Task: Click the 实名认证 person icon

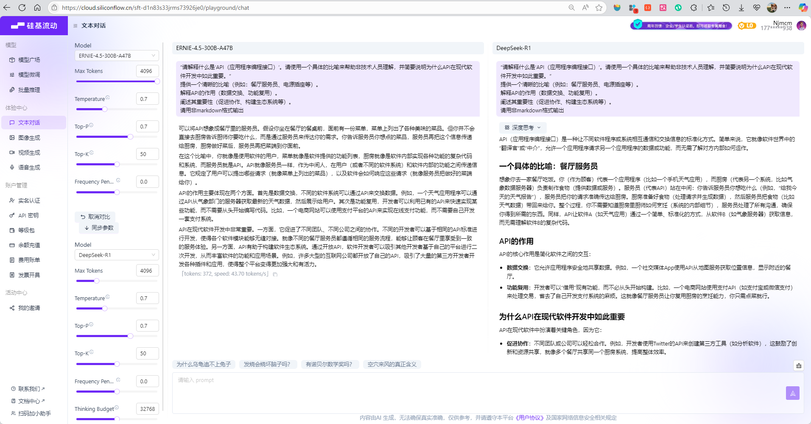Action: tap(12, 201)
